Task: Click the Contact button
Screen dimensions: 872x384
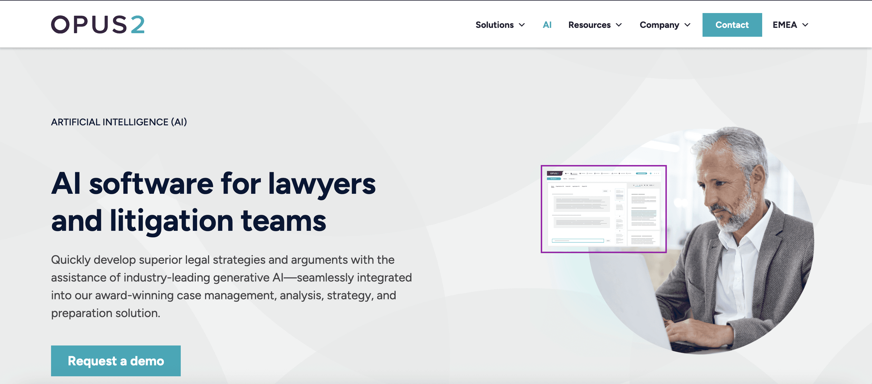Action: (x=732, y=25)
